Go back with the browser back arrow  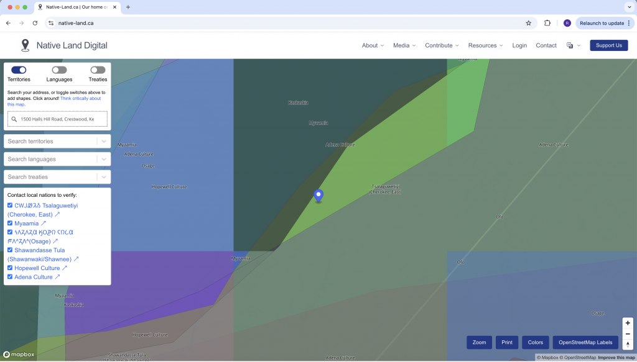pos(8,23)
